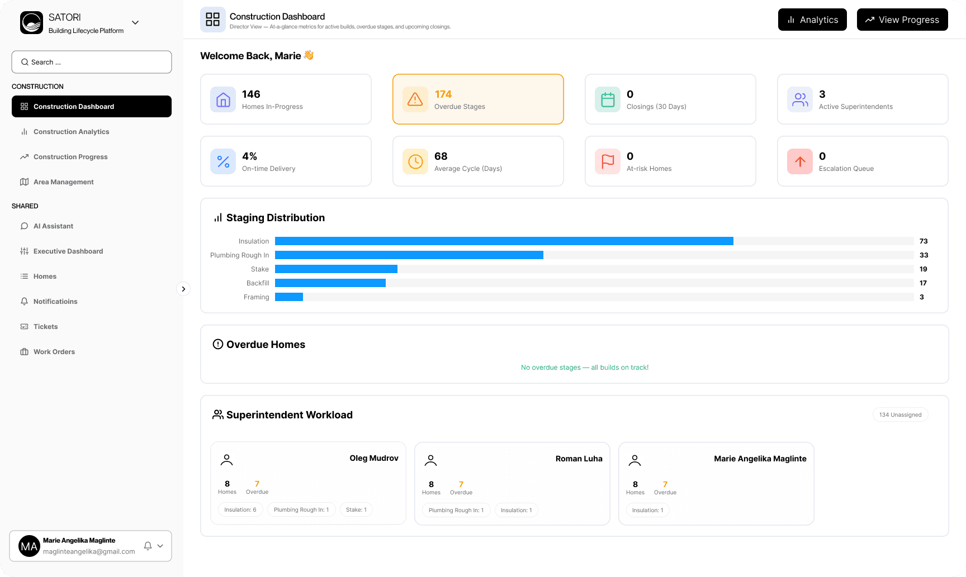
Task: Open Construction Dashboard in sidebar
Action: pos(92,106)
